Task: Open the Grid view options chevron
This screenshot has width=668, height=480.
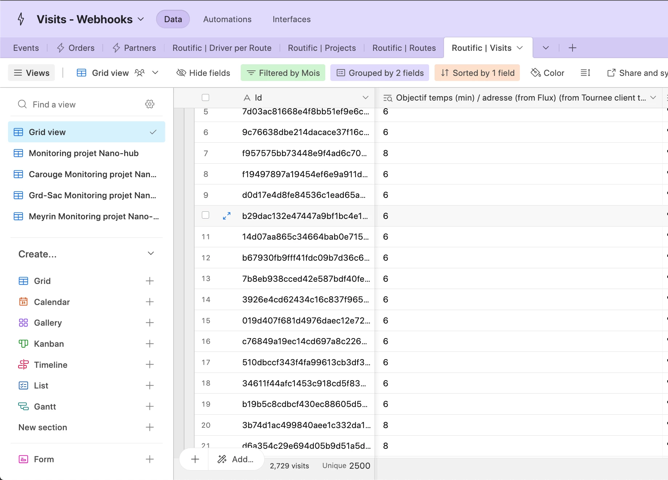Action: click(x=155, y=73)
